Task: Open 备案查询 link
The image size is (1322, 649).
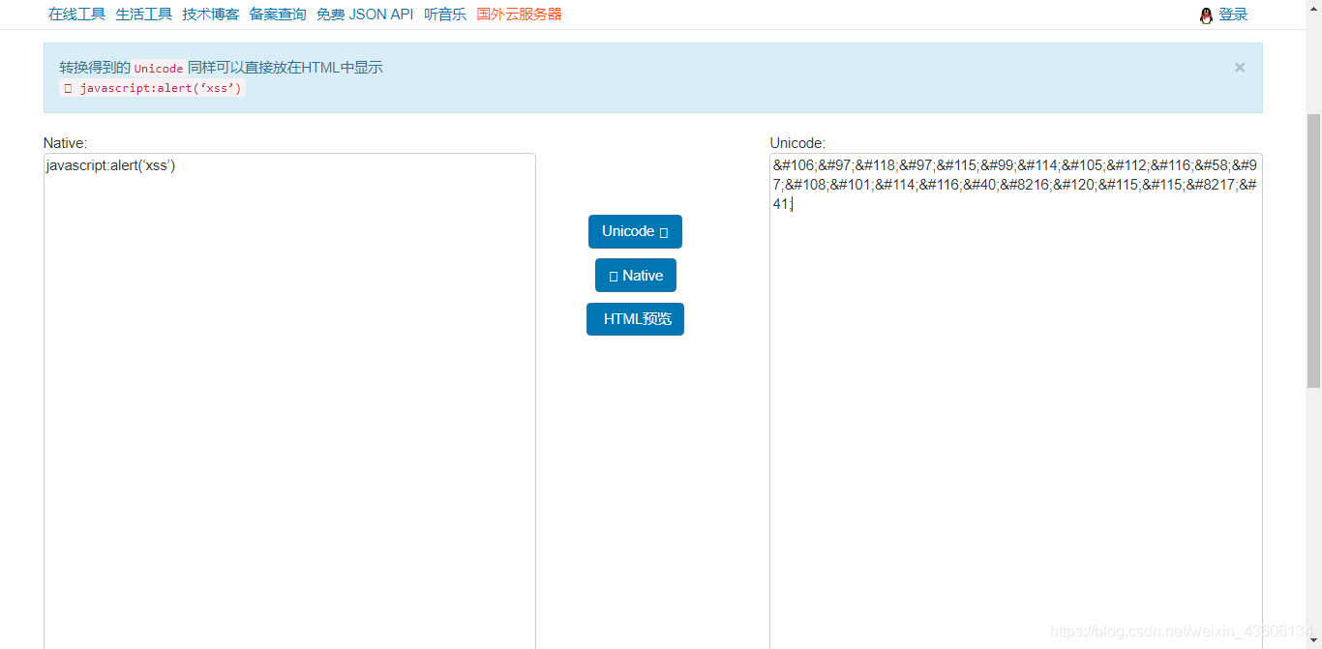Action: 278,15
